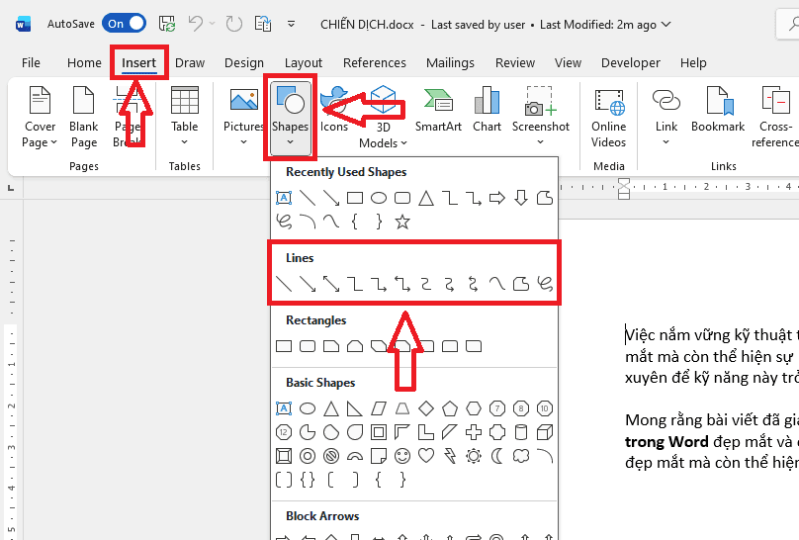Pick the smiley face basic shape
Image resolution: width=799 pixels, height=540 pixels.
point(402,456)
